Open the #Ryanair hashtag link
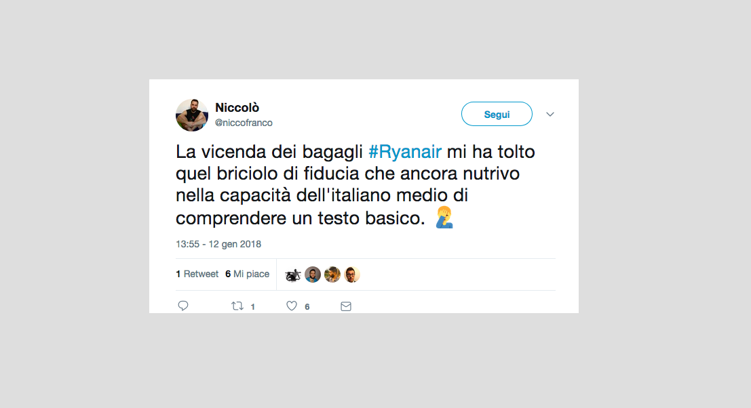Image resolution: width=751 pixels, height=408 pixels. pos(405,152)
